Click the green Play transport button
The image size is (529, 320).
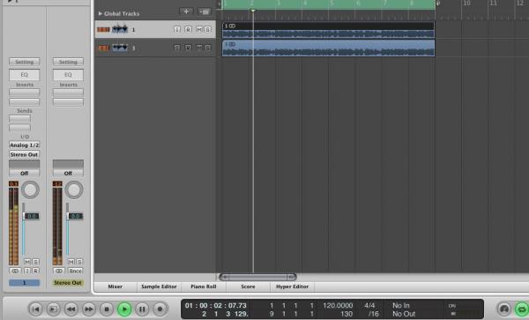[x=124, y=309]
